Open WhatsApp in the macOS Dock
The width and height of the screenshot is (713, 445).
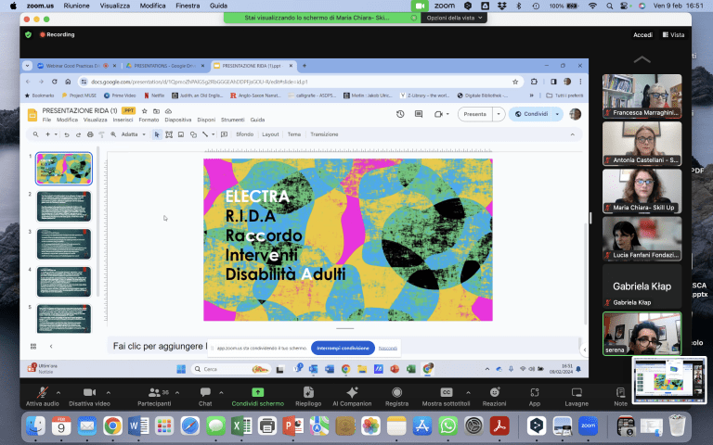click(x=447, y=426)
